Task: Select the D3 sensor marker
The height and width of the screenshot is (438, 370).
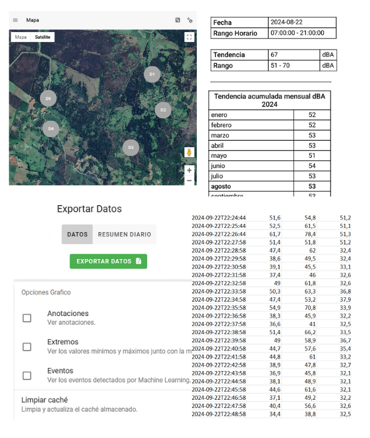Action: [131, 148]
